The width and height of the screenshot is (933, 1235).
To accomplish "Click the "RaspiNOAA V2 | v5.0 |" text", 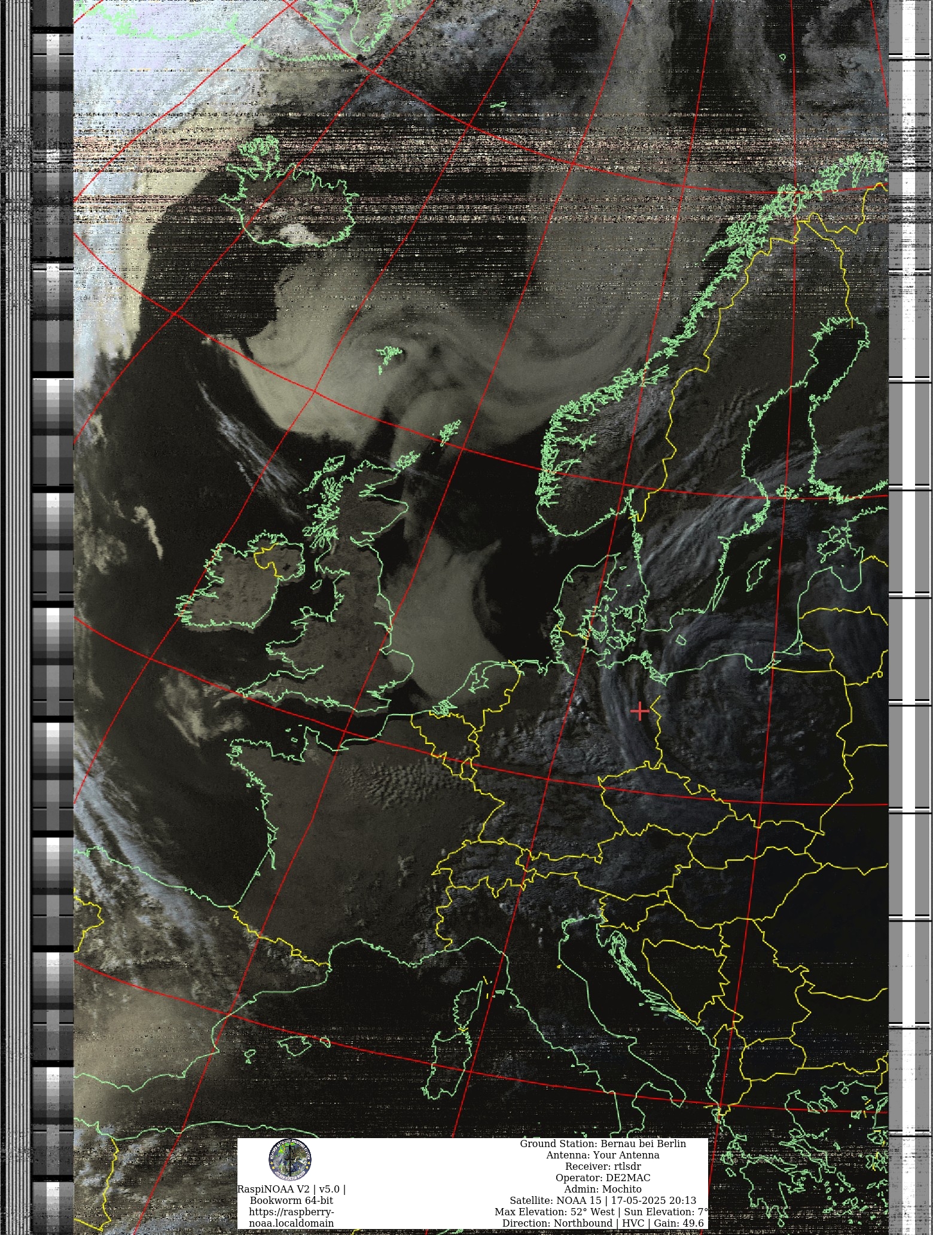I will tap(291, 1189).
